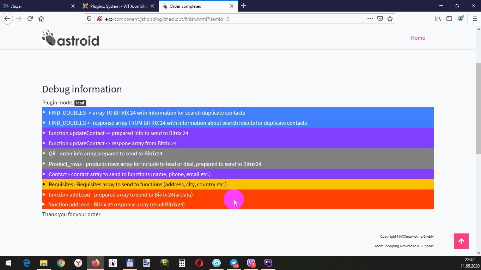Expand function addLead Bitrix 24 response array
Image resolution: width=481 pixels, height=270 pixels.
(x=116, y=205)
